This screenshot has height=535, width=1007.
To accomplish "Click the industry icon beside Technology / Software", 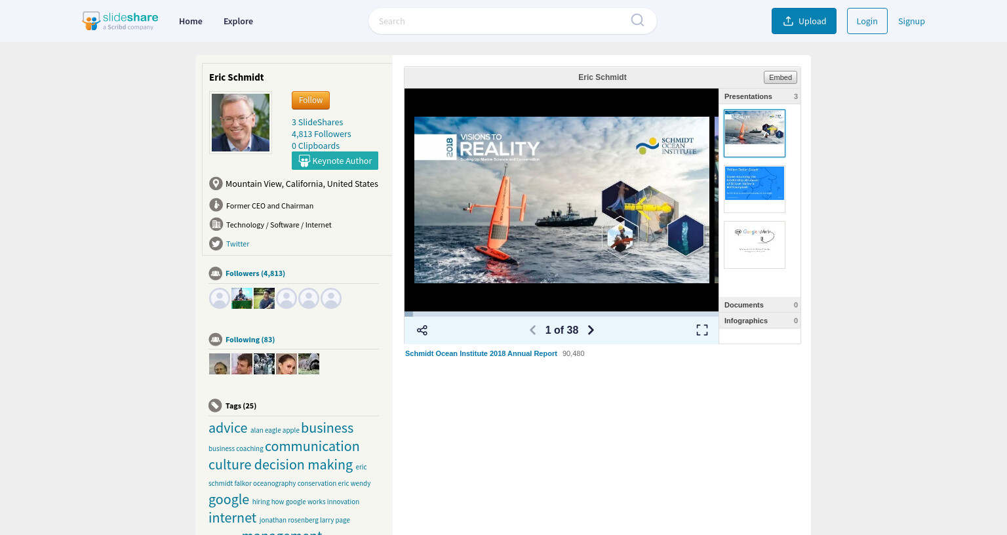I will tap(216, 224).
